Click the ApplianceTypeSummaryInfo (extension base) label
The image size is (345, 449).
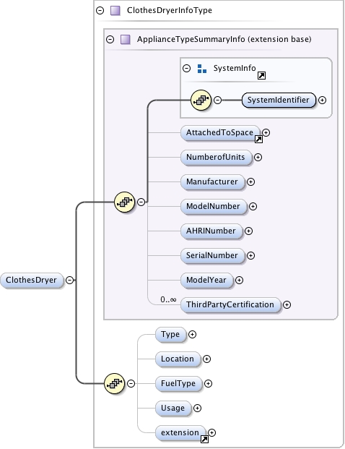[224, 39]
